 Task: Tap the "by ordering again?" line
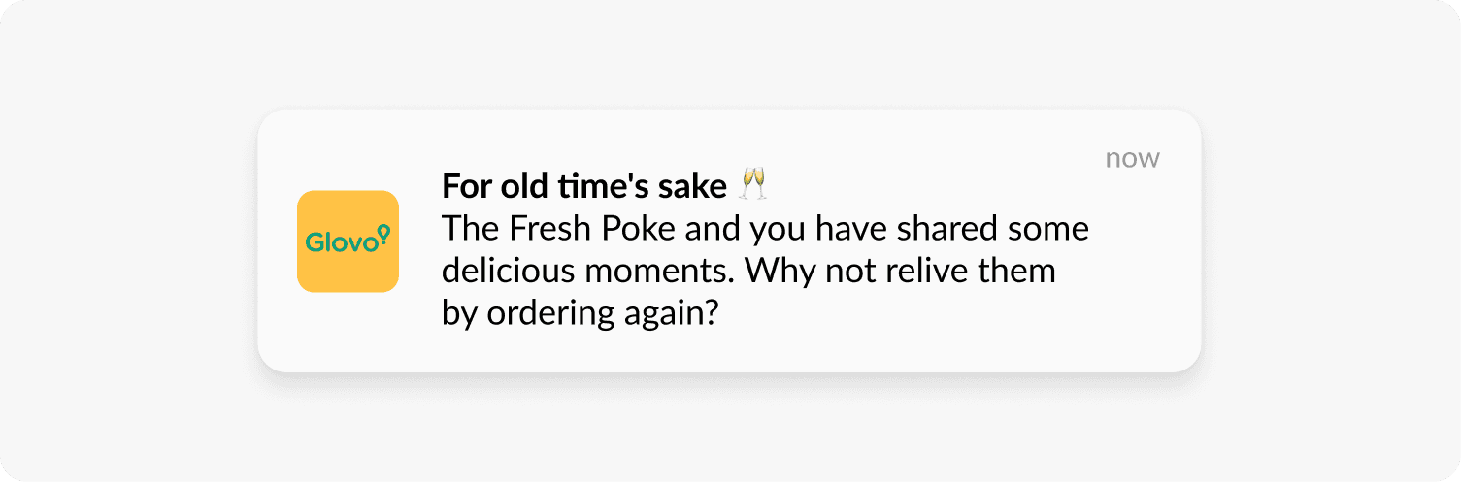(x=579, y=312)
